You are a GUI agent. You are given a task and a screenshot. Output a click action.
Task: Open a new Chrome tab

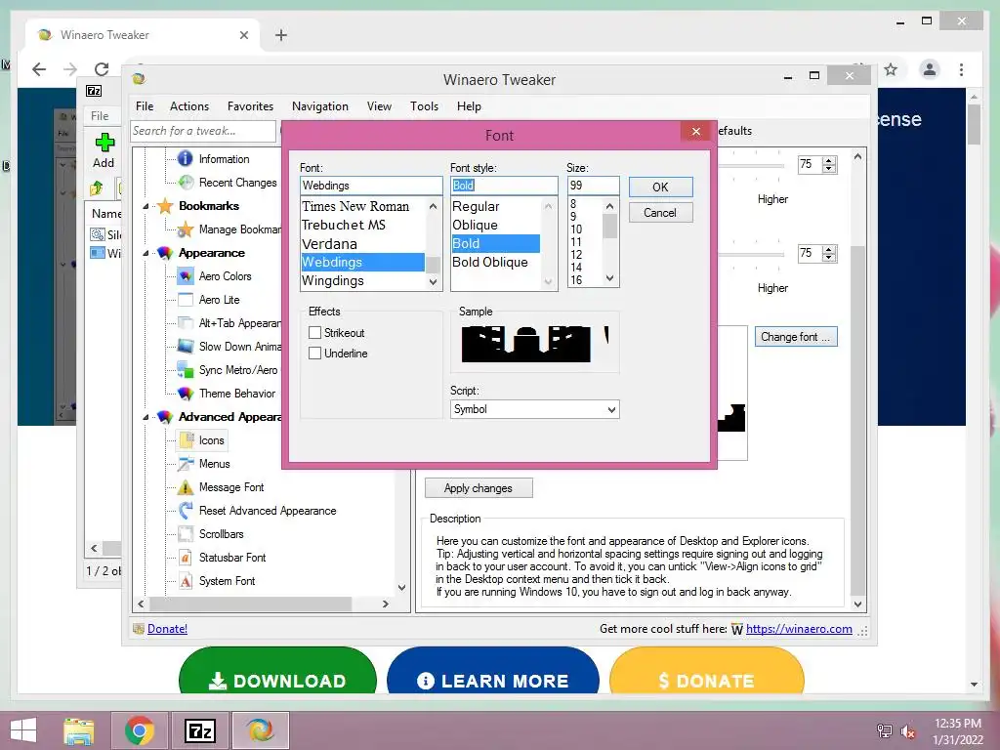281,35
